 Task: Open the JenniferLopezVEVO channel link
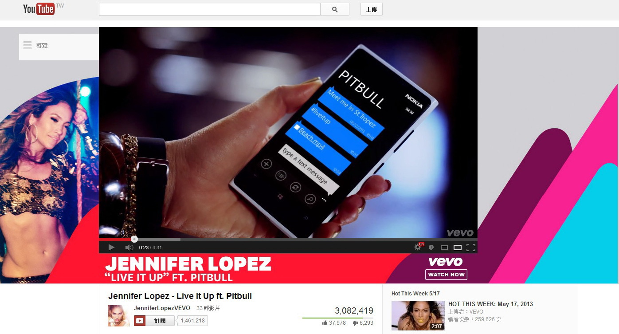click(162, 308)
